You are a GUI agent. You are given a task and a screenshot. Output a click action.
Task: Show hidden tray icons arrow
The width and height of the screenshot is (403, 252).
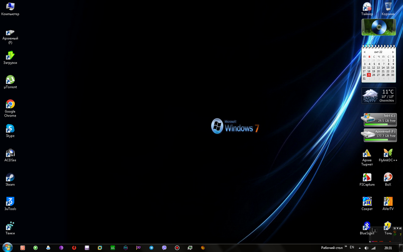click(x=360, y=248)
